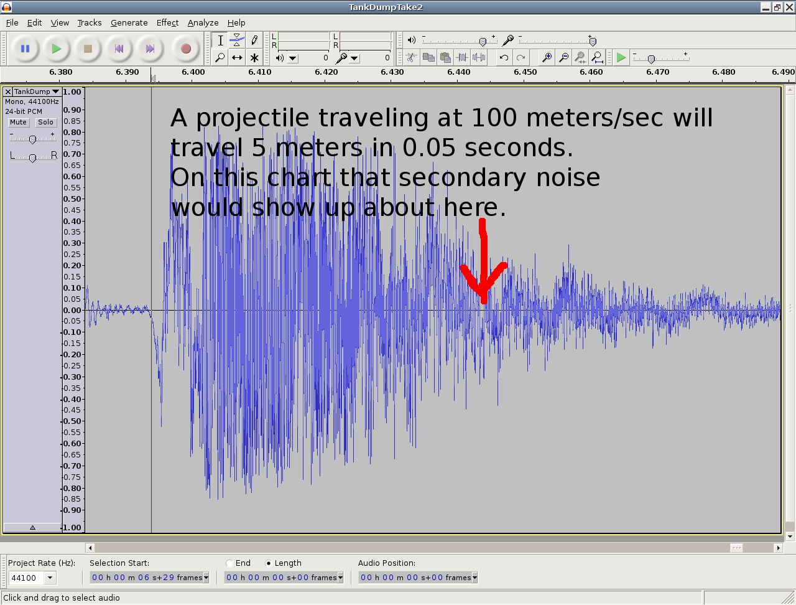Open the Analyze menu
Viewport: 796px width, 605px height.
pyautogui.click(x=203, y=22)
